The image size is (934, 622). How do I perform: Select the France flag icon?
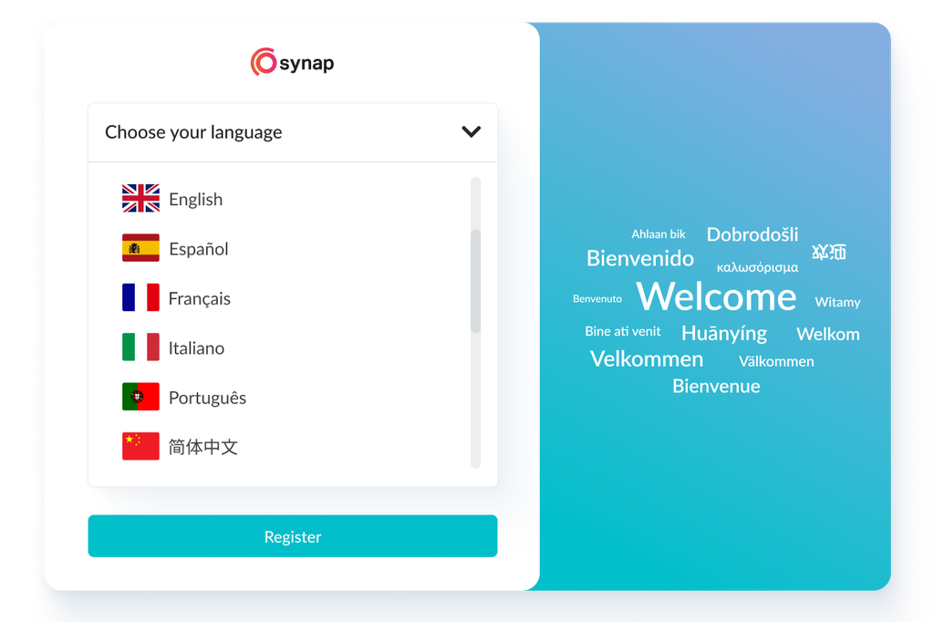(x=140, y=297)
